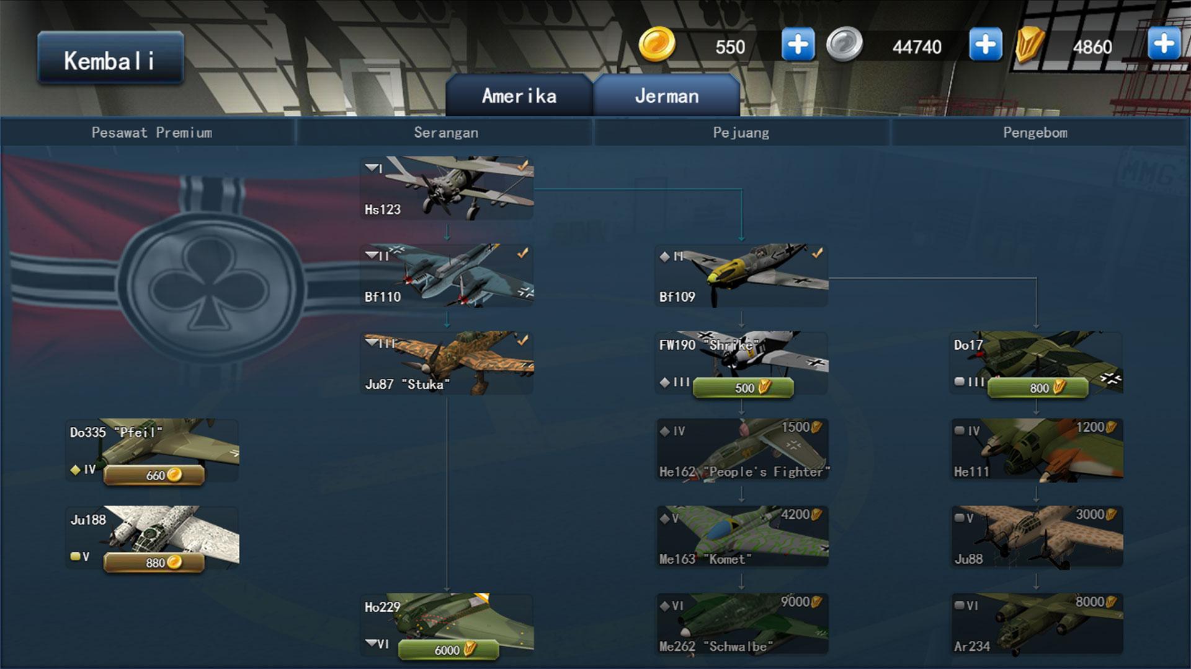Image resolution: width=1191 pixels, height=669 pixels.
Task: Select the Me262 Schwalbe card
Action: point(741,624)
